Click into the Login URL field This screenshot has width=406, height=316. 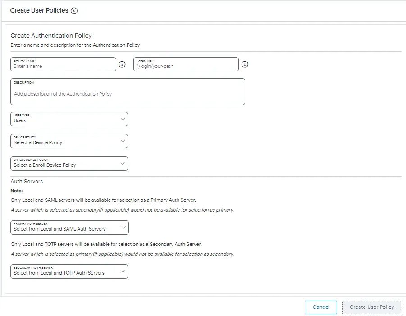186,64
